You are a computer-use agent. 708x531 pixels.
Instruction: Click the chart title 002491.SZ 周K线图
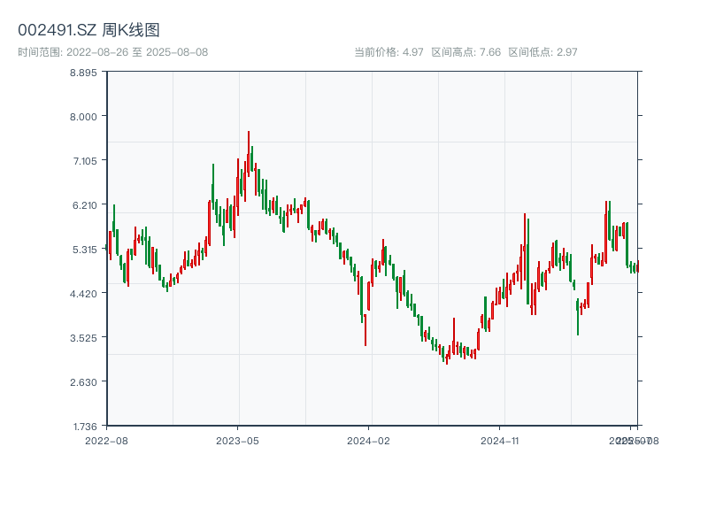pos(88,30)
